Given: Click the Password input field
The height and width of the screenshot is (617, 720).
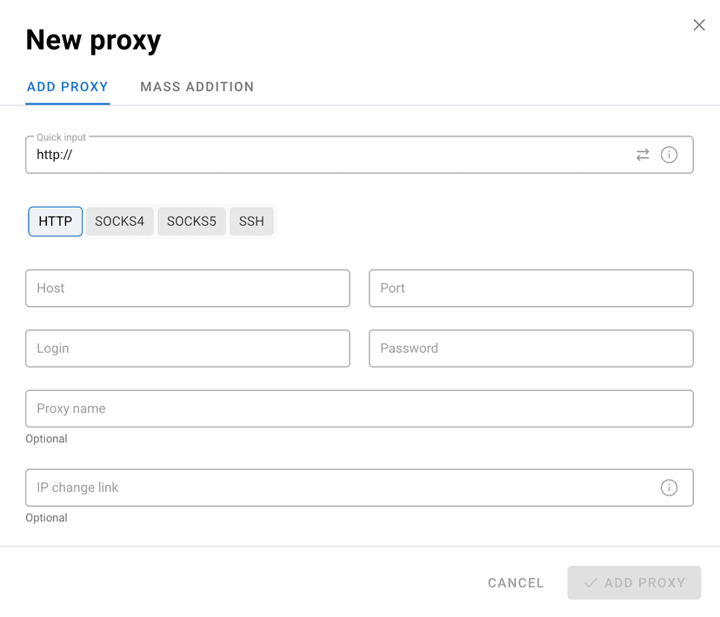Looking at the screenshot, I should click(x=530, y=348).
